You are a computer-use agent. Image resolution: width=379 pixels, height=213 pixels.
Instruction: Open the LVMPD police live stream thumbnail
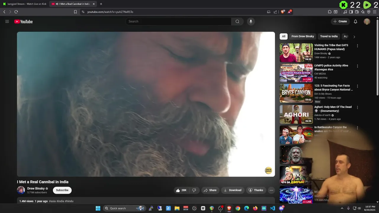tap(296, 73)
